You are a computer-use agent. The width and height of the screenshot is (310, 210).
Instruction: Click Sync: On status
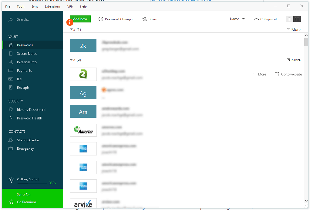pyautogui.click(x=24, y=195)
